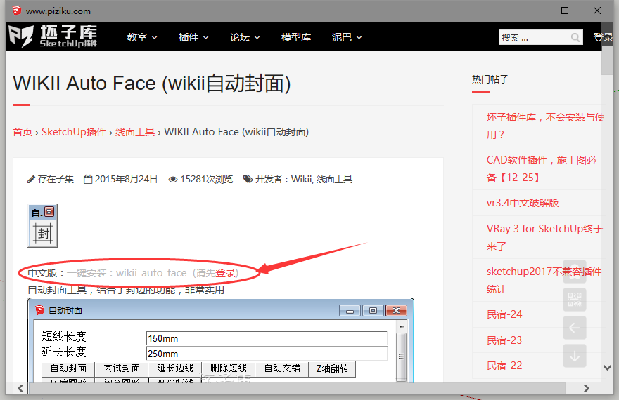619x400 pixels.
Task: Open the 民宿-23 post link
Action: click(x=504, y=340)
